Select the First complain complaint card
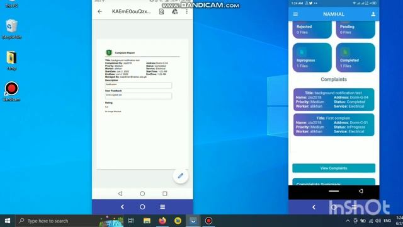The height and width of the screenshot is (227, 403). (334, 125)
